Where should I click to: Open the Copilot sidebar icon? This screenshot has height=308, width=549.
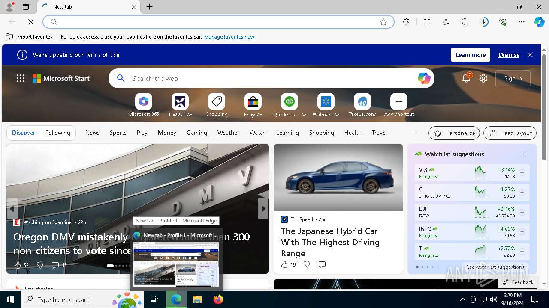pyautogui.click(x=539, y=22)
